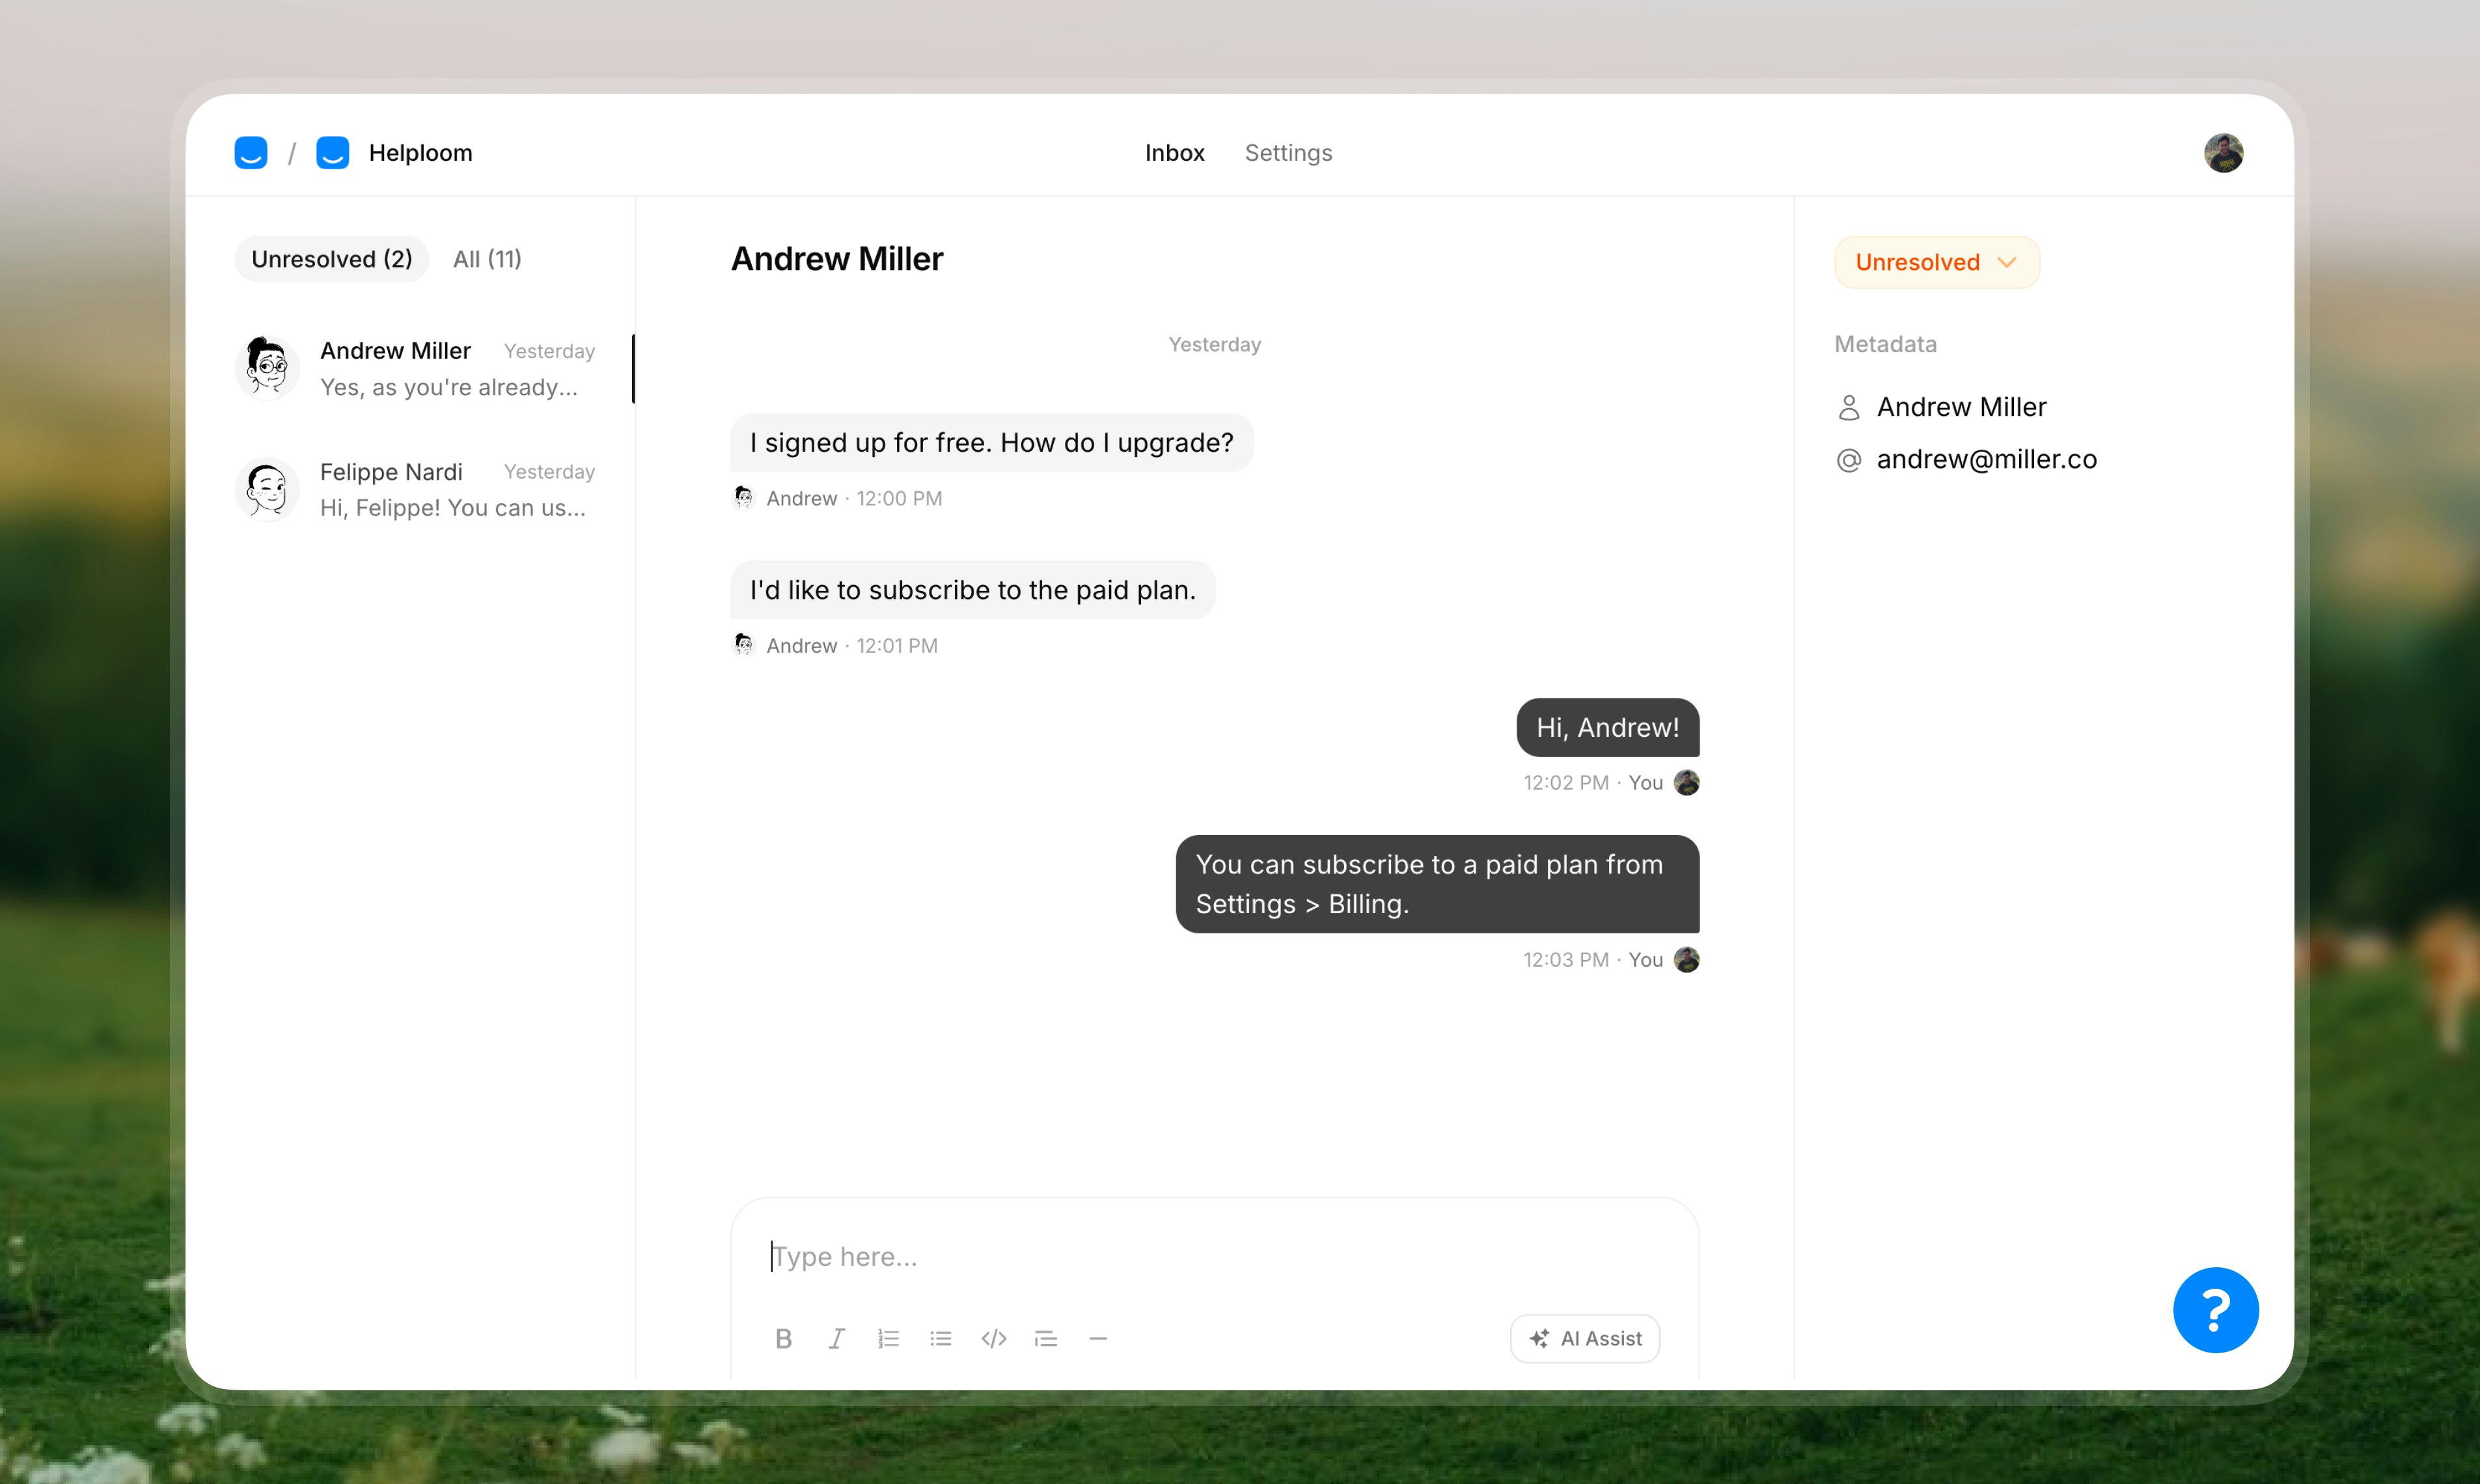The image size is (2480, 1484).
Task: Open the Settings page
Action: [1288, 153]
